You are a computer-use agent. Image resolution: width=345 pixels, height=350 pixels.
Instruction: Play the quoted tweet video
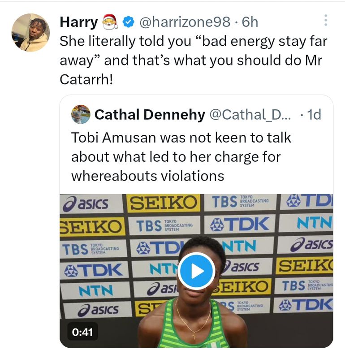(196, 271)
